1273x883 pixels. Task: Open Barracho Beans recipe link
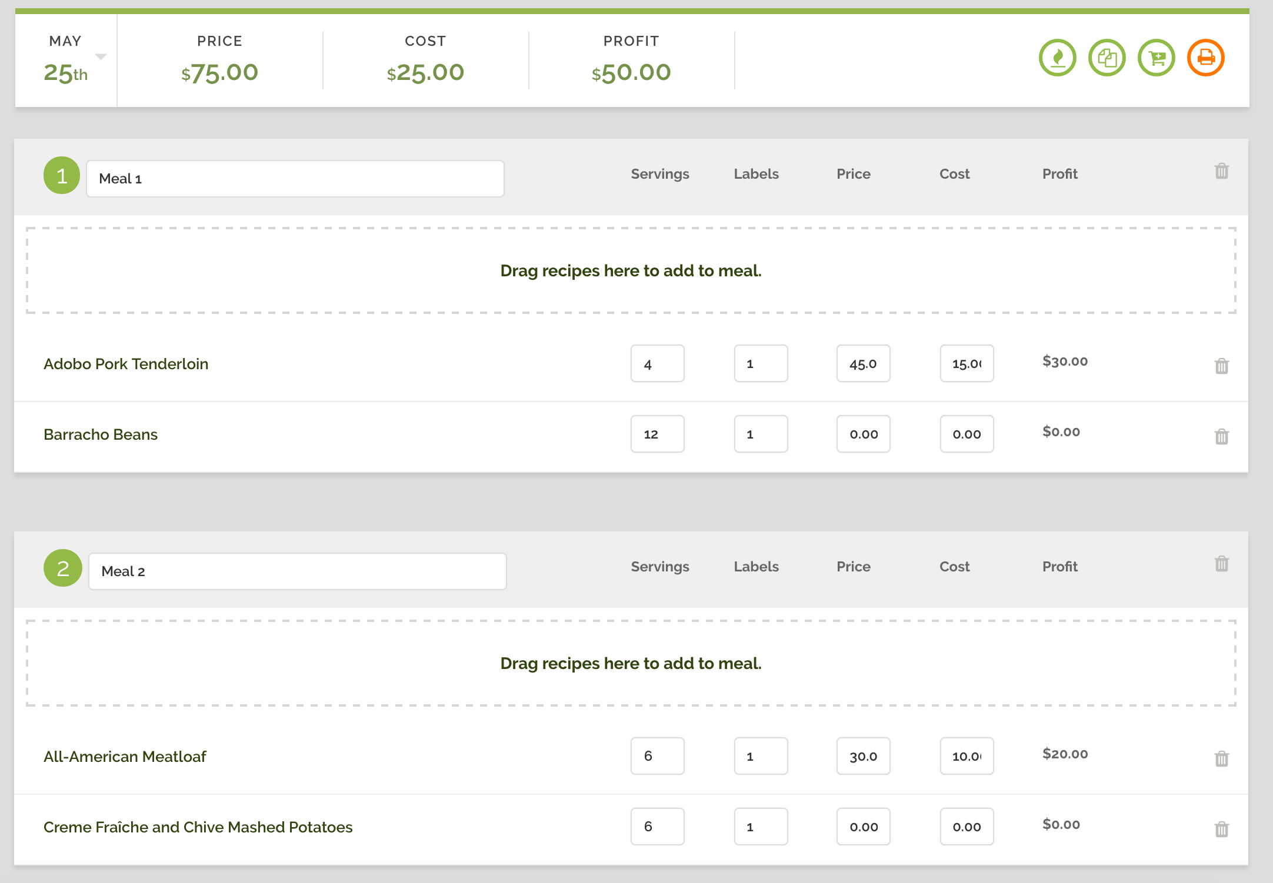click(101, 434)
